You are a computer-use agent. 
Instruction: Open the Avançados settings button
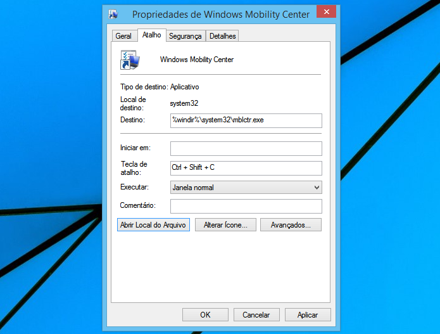click(291, 225)
